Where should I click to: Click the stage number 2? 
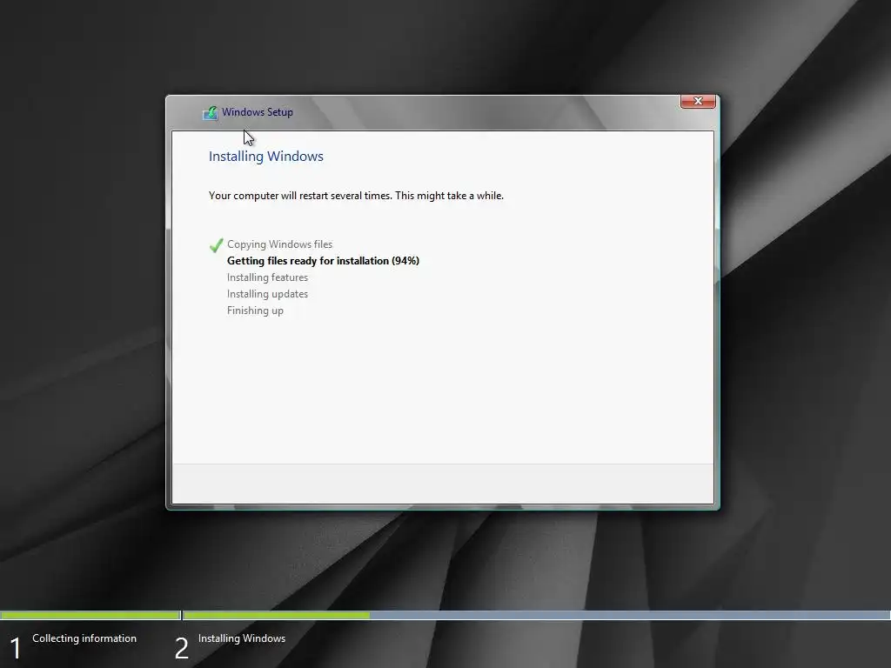click(x=181, y=648)
